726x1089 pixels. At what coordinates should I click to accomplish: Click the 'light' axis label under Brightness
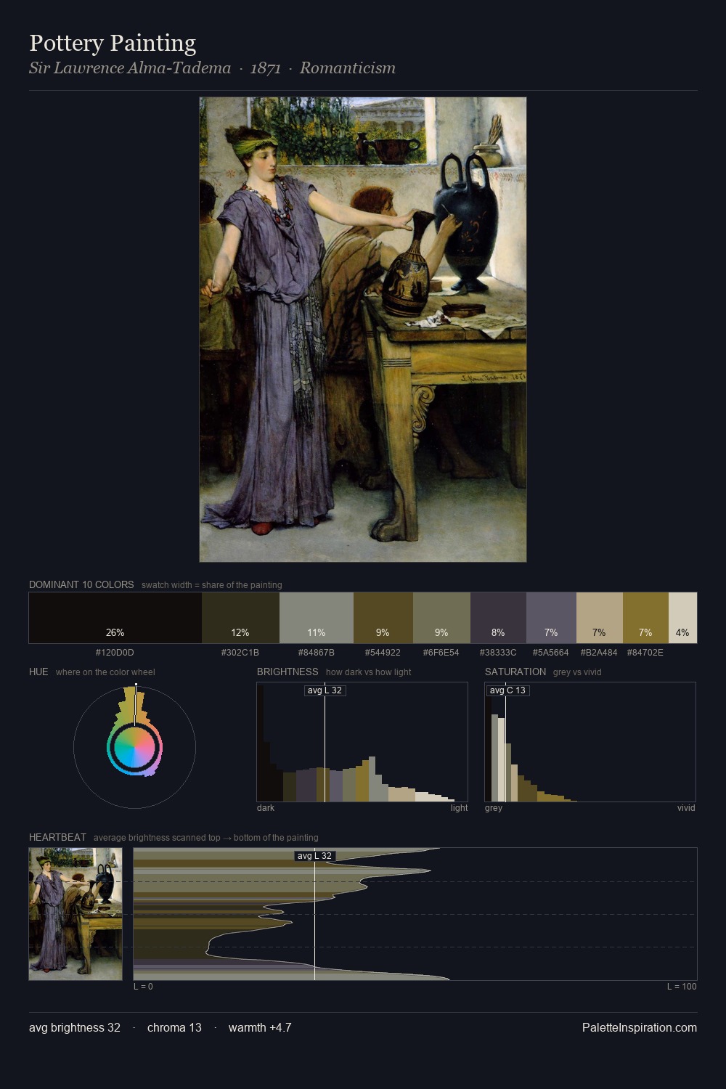(460, 808)
